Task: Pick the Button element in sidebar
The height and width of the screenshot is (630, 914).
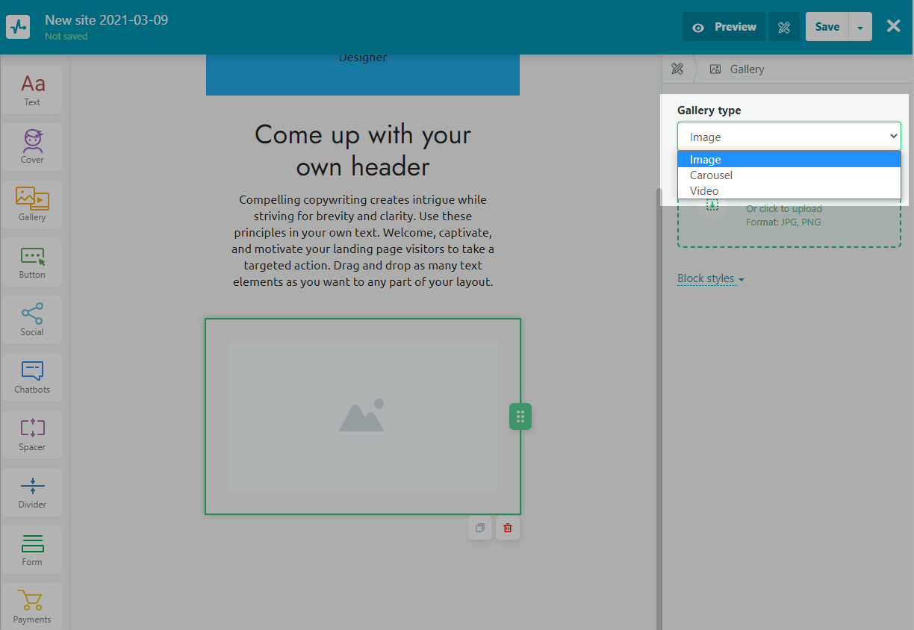Action: coord(32,262)
